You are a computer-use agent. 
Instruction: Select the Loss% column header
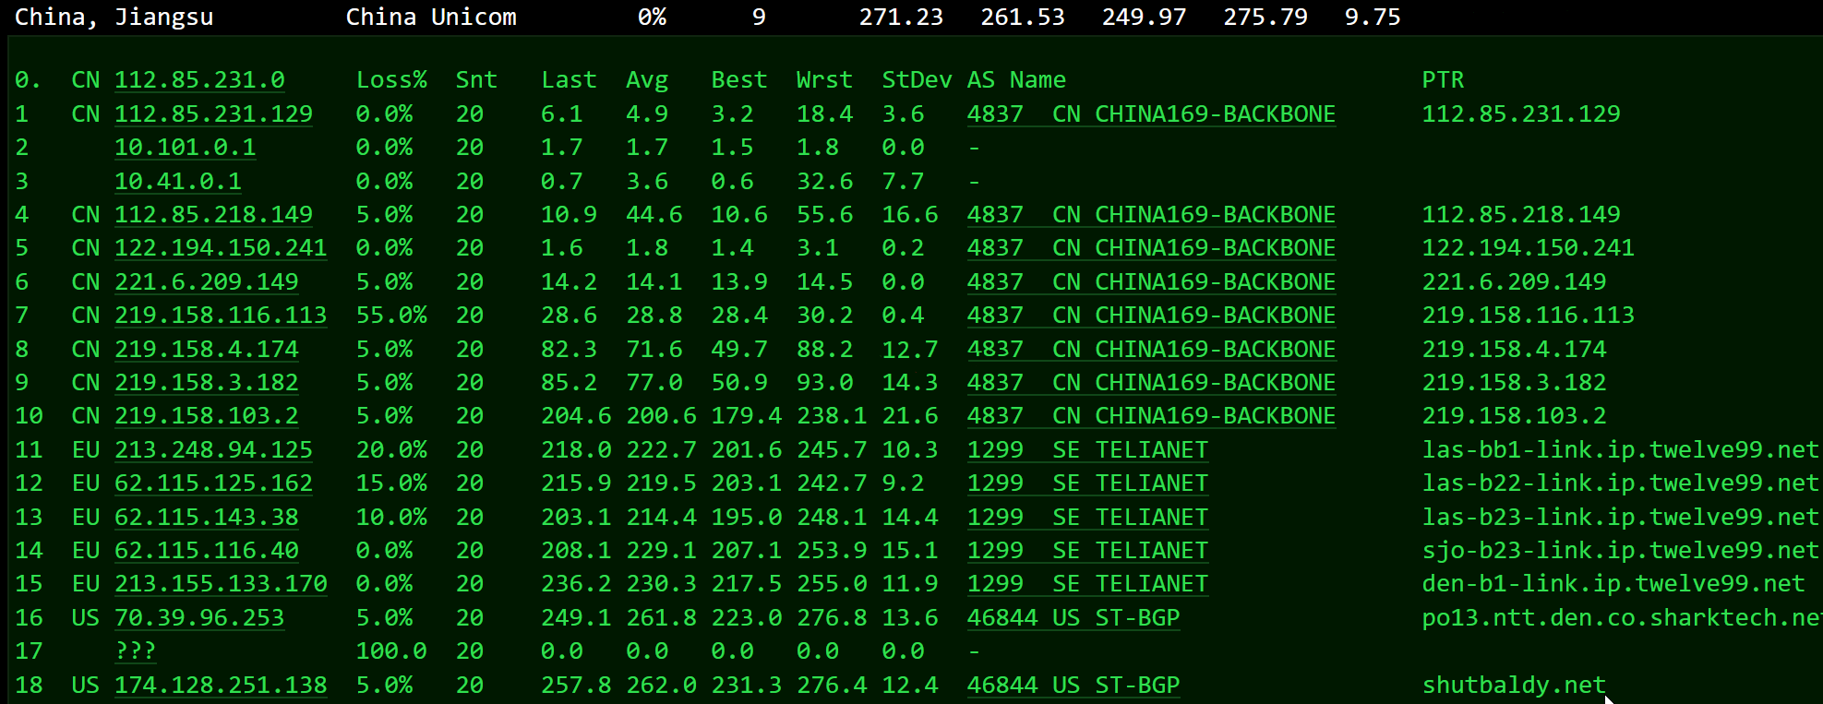pyautogui.click(x=391, y=80)
